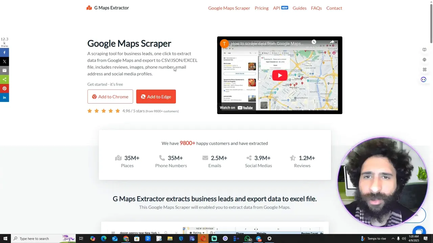Open Copilot from the taskbar
The height and width of the screenshot is (243, 433).
point(93,239)
